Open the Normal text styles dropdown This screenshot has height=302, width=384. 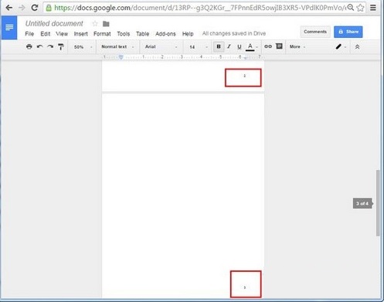(x=117, y=46)
